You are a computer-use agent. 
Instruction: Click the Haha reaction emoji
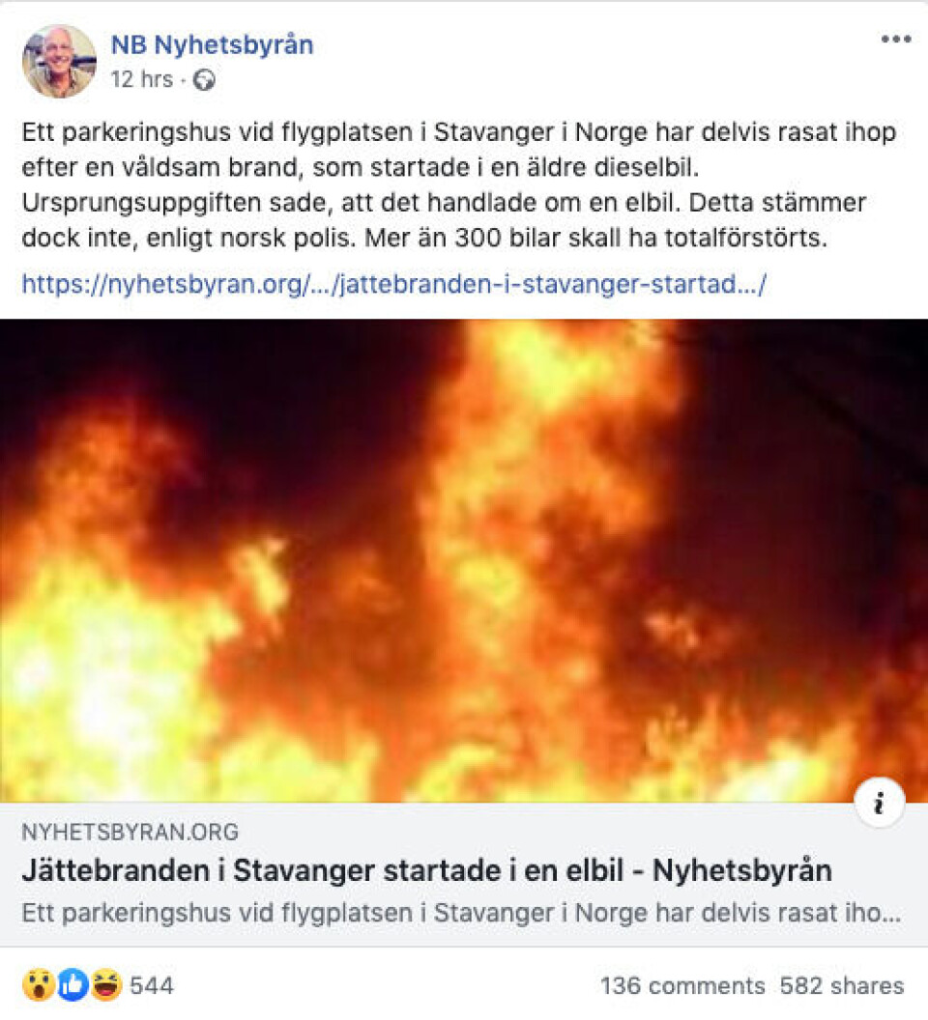[105, 985]
